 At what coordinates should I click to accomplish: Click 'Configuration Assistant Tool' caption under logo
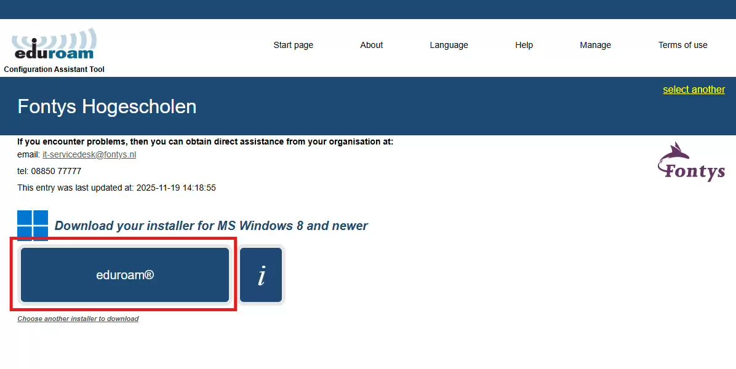(54, 69)
